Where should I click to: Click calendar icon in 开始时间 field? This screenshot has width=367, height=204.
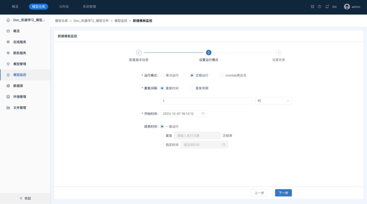point(203,114)
